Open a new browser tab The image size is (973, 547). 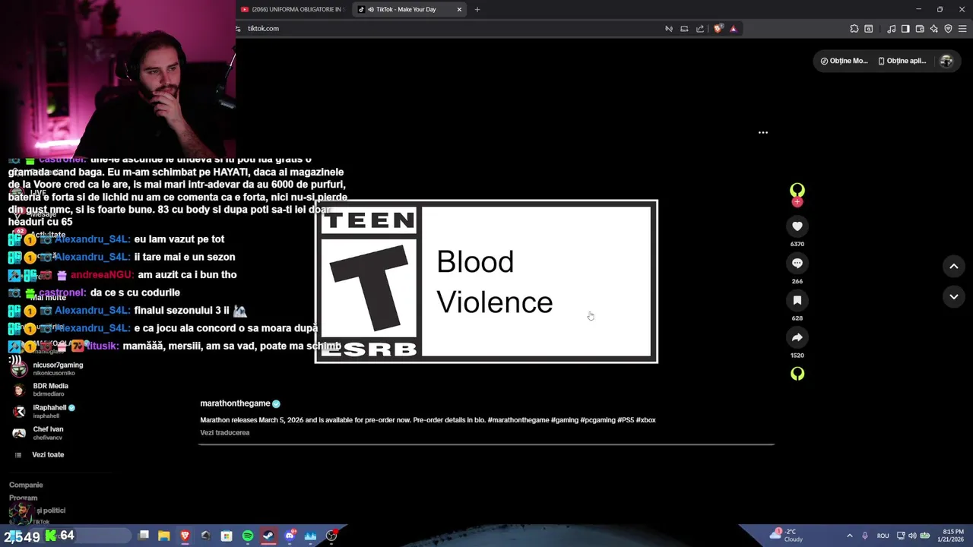[x=477, y=9]
